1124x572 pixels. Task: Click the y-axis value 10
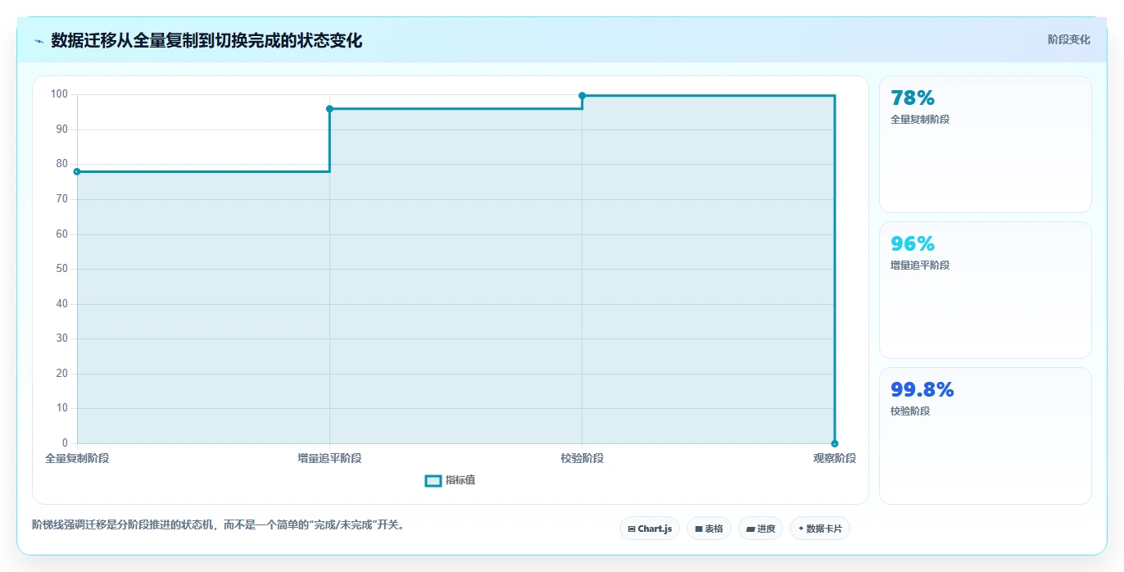(62, 408)
